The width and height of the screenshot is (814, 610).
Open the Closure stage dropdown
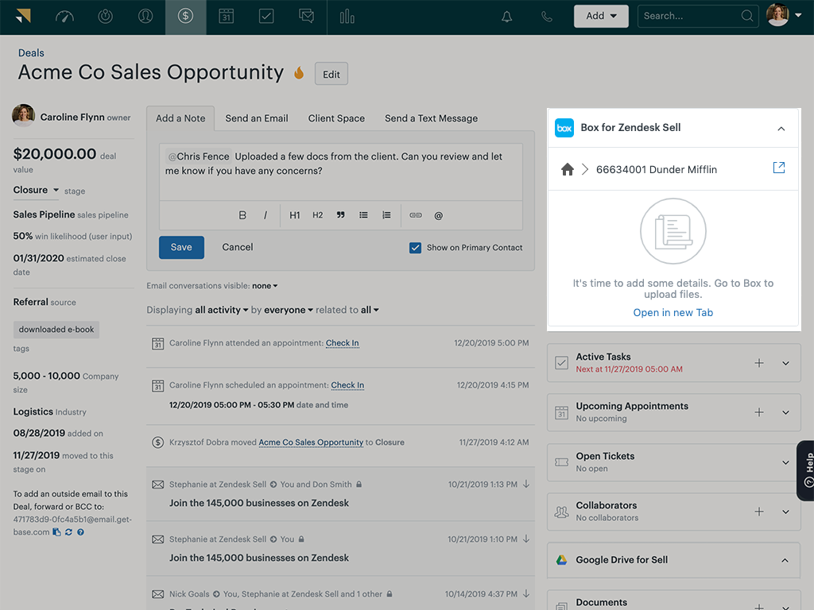coord(34,190)
